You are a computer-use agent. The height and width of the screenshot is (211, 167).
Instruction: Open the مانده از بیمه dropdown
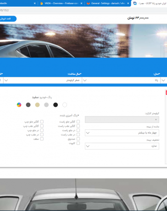point(122,133)
